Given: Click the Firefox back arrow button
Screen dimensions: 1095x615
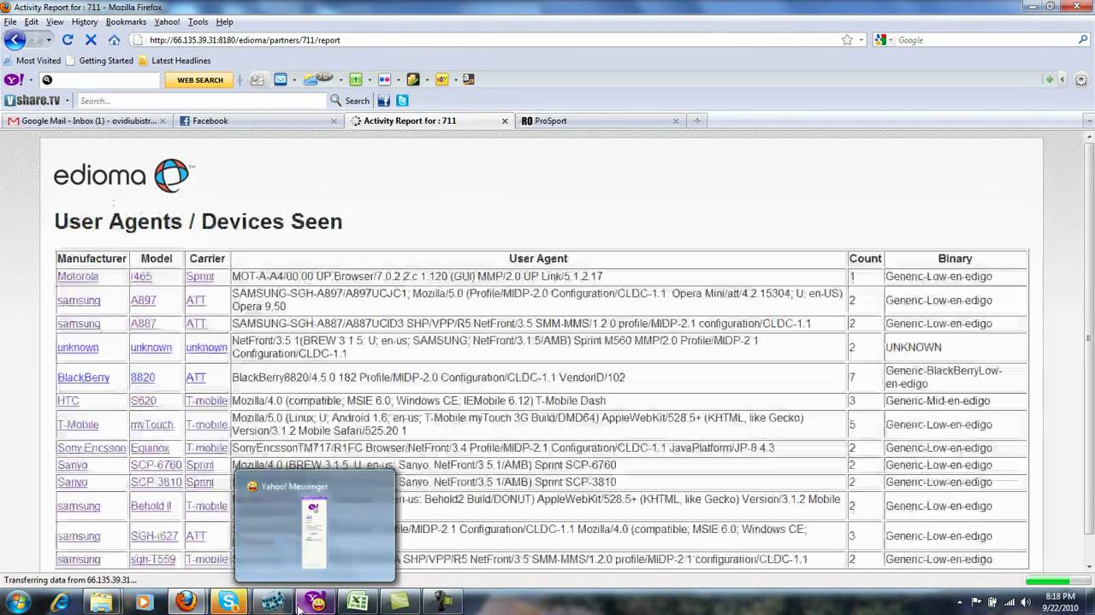Looking at the screenshot, I should click(15, 40).
